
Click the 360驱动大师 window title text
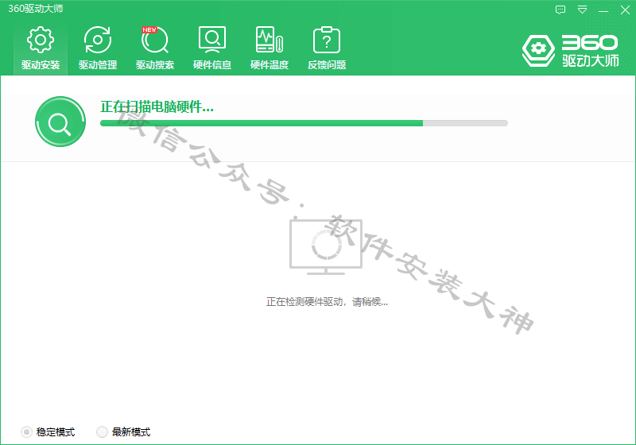click(36, 9)
